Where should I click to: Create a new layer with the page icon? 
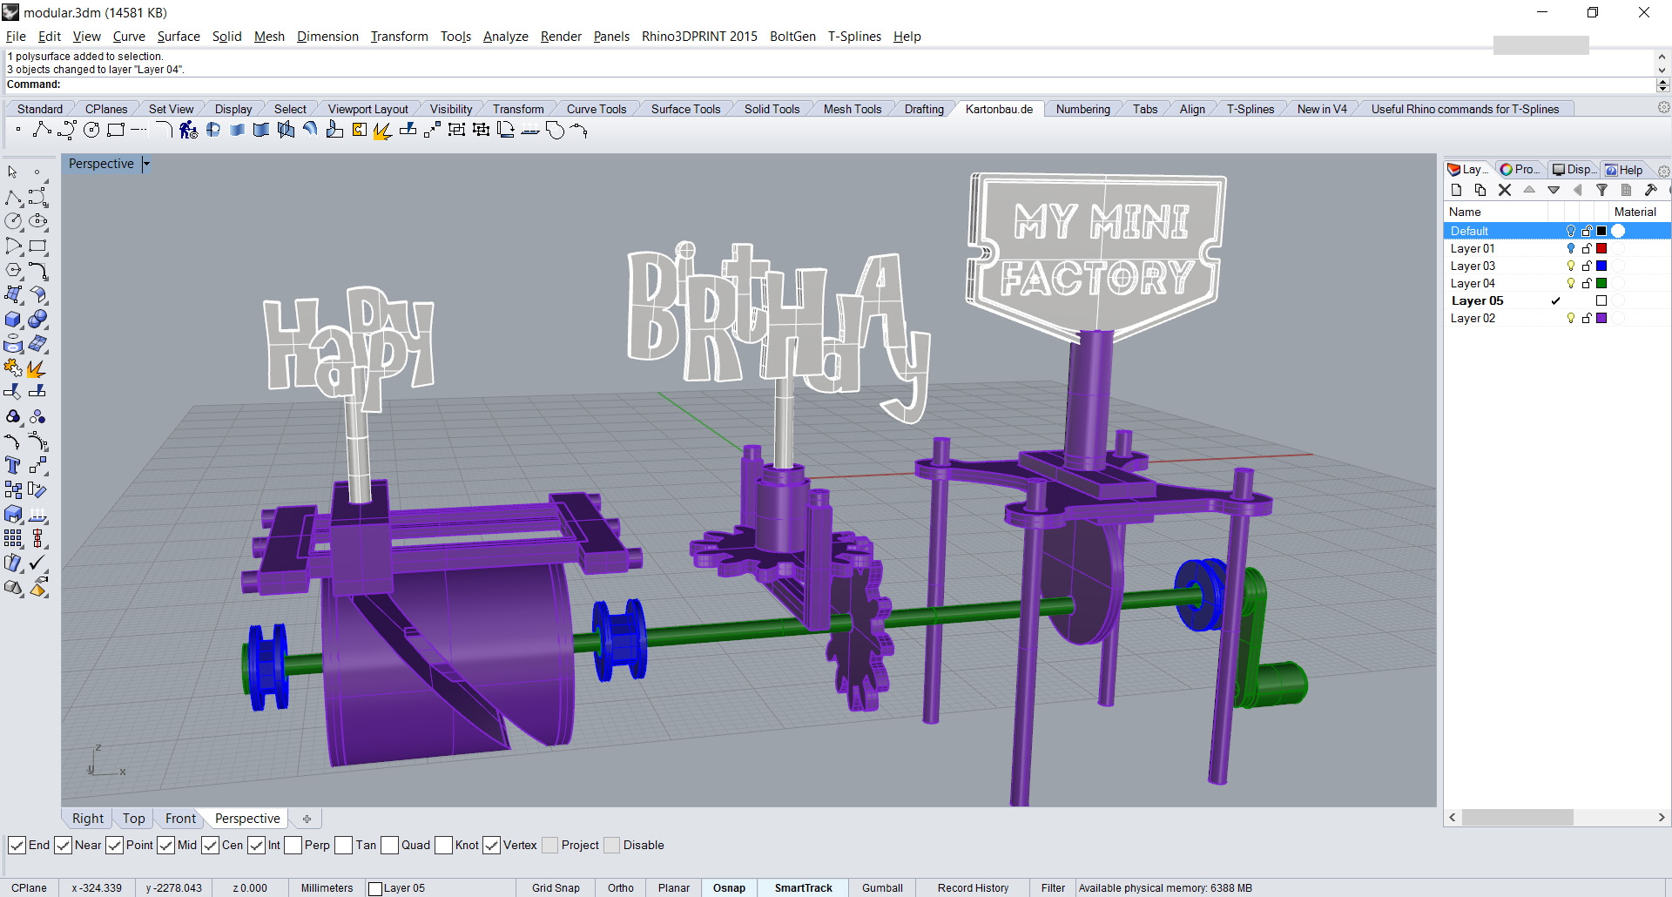(x=1456, y=190)
